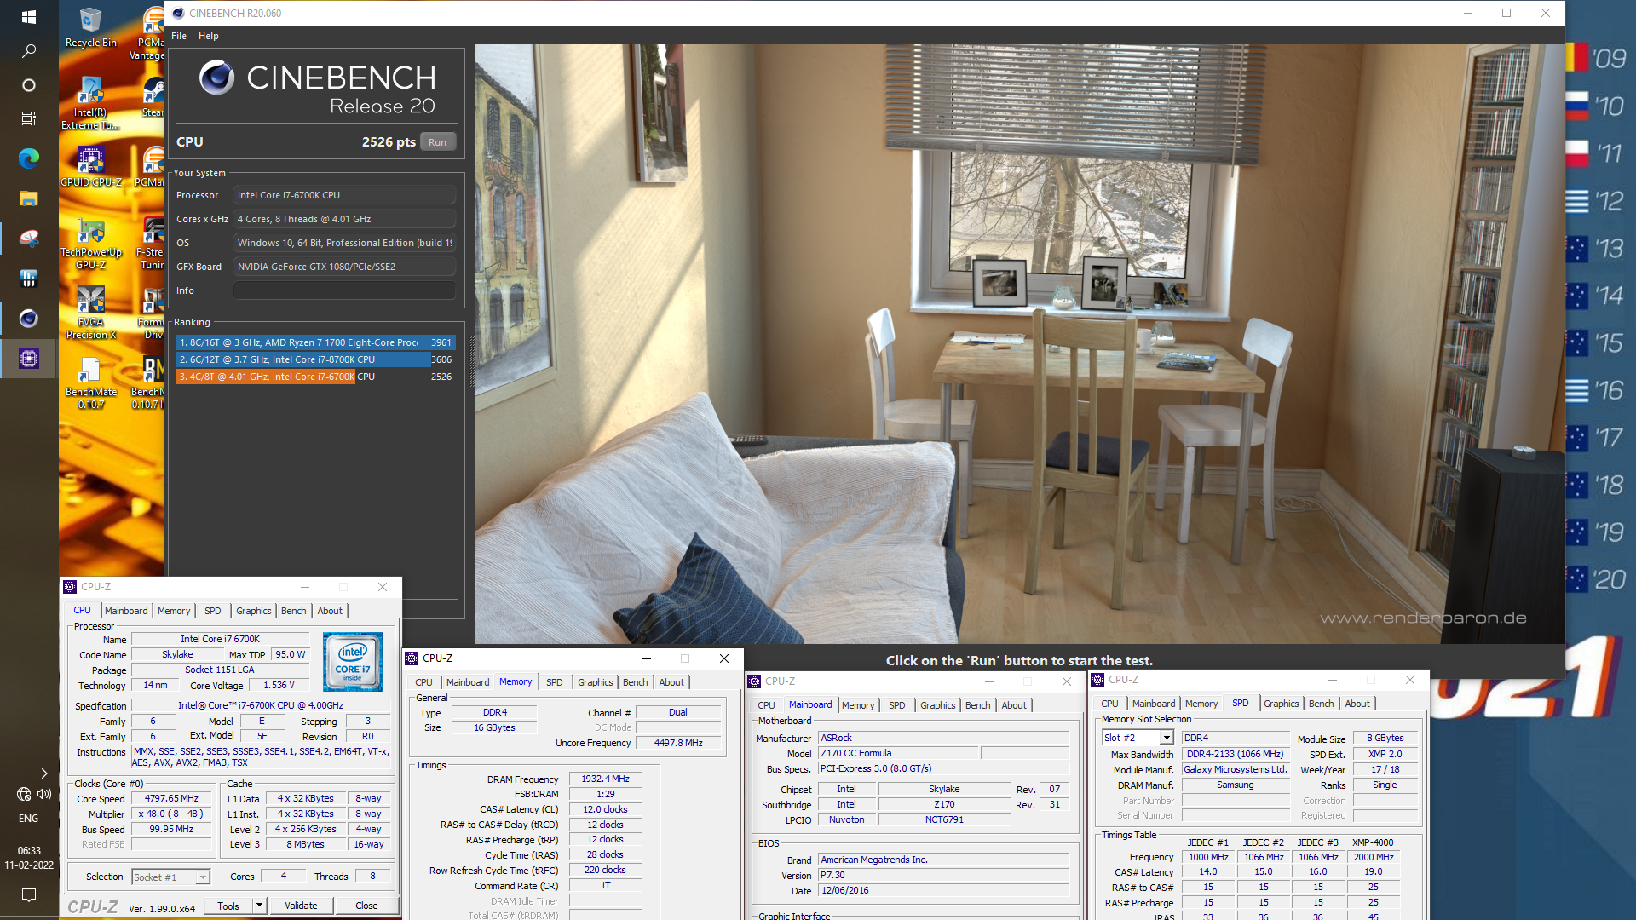Screen dimensions: 1636x920
Task: Click into the Cinebench Info field
Action: (x=344, y=290)
